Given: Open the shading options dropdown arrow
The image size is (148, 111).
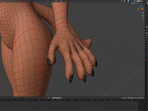Looking at the screenshot, I should pos(143,1).
